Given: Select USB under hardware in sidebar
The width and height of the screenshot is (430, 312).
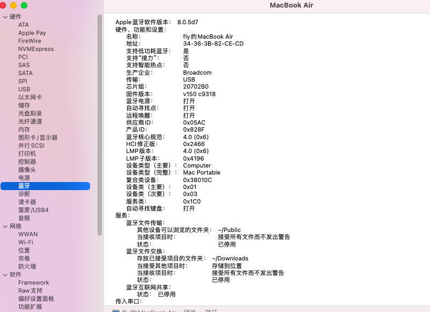Looking at the screenshot, I should click(x=24, y=89).
